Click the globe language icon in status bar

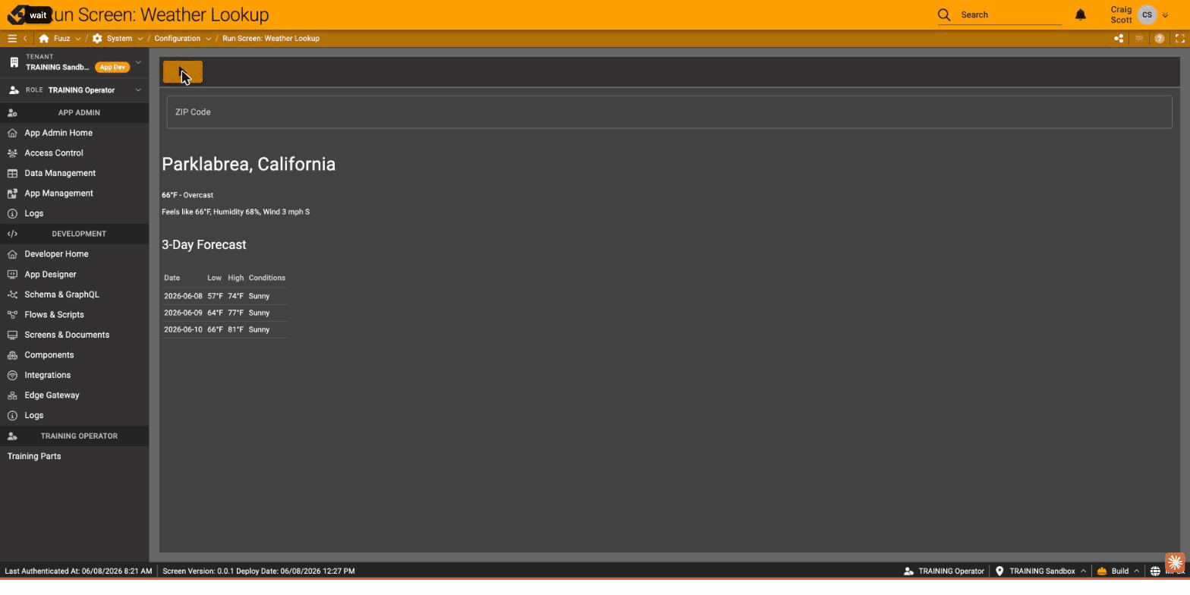tap(1155, 571)
